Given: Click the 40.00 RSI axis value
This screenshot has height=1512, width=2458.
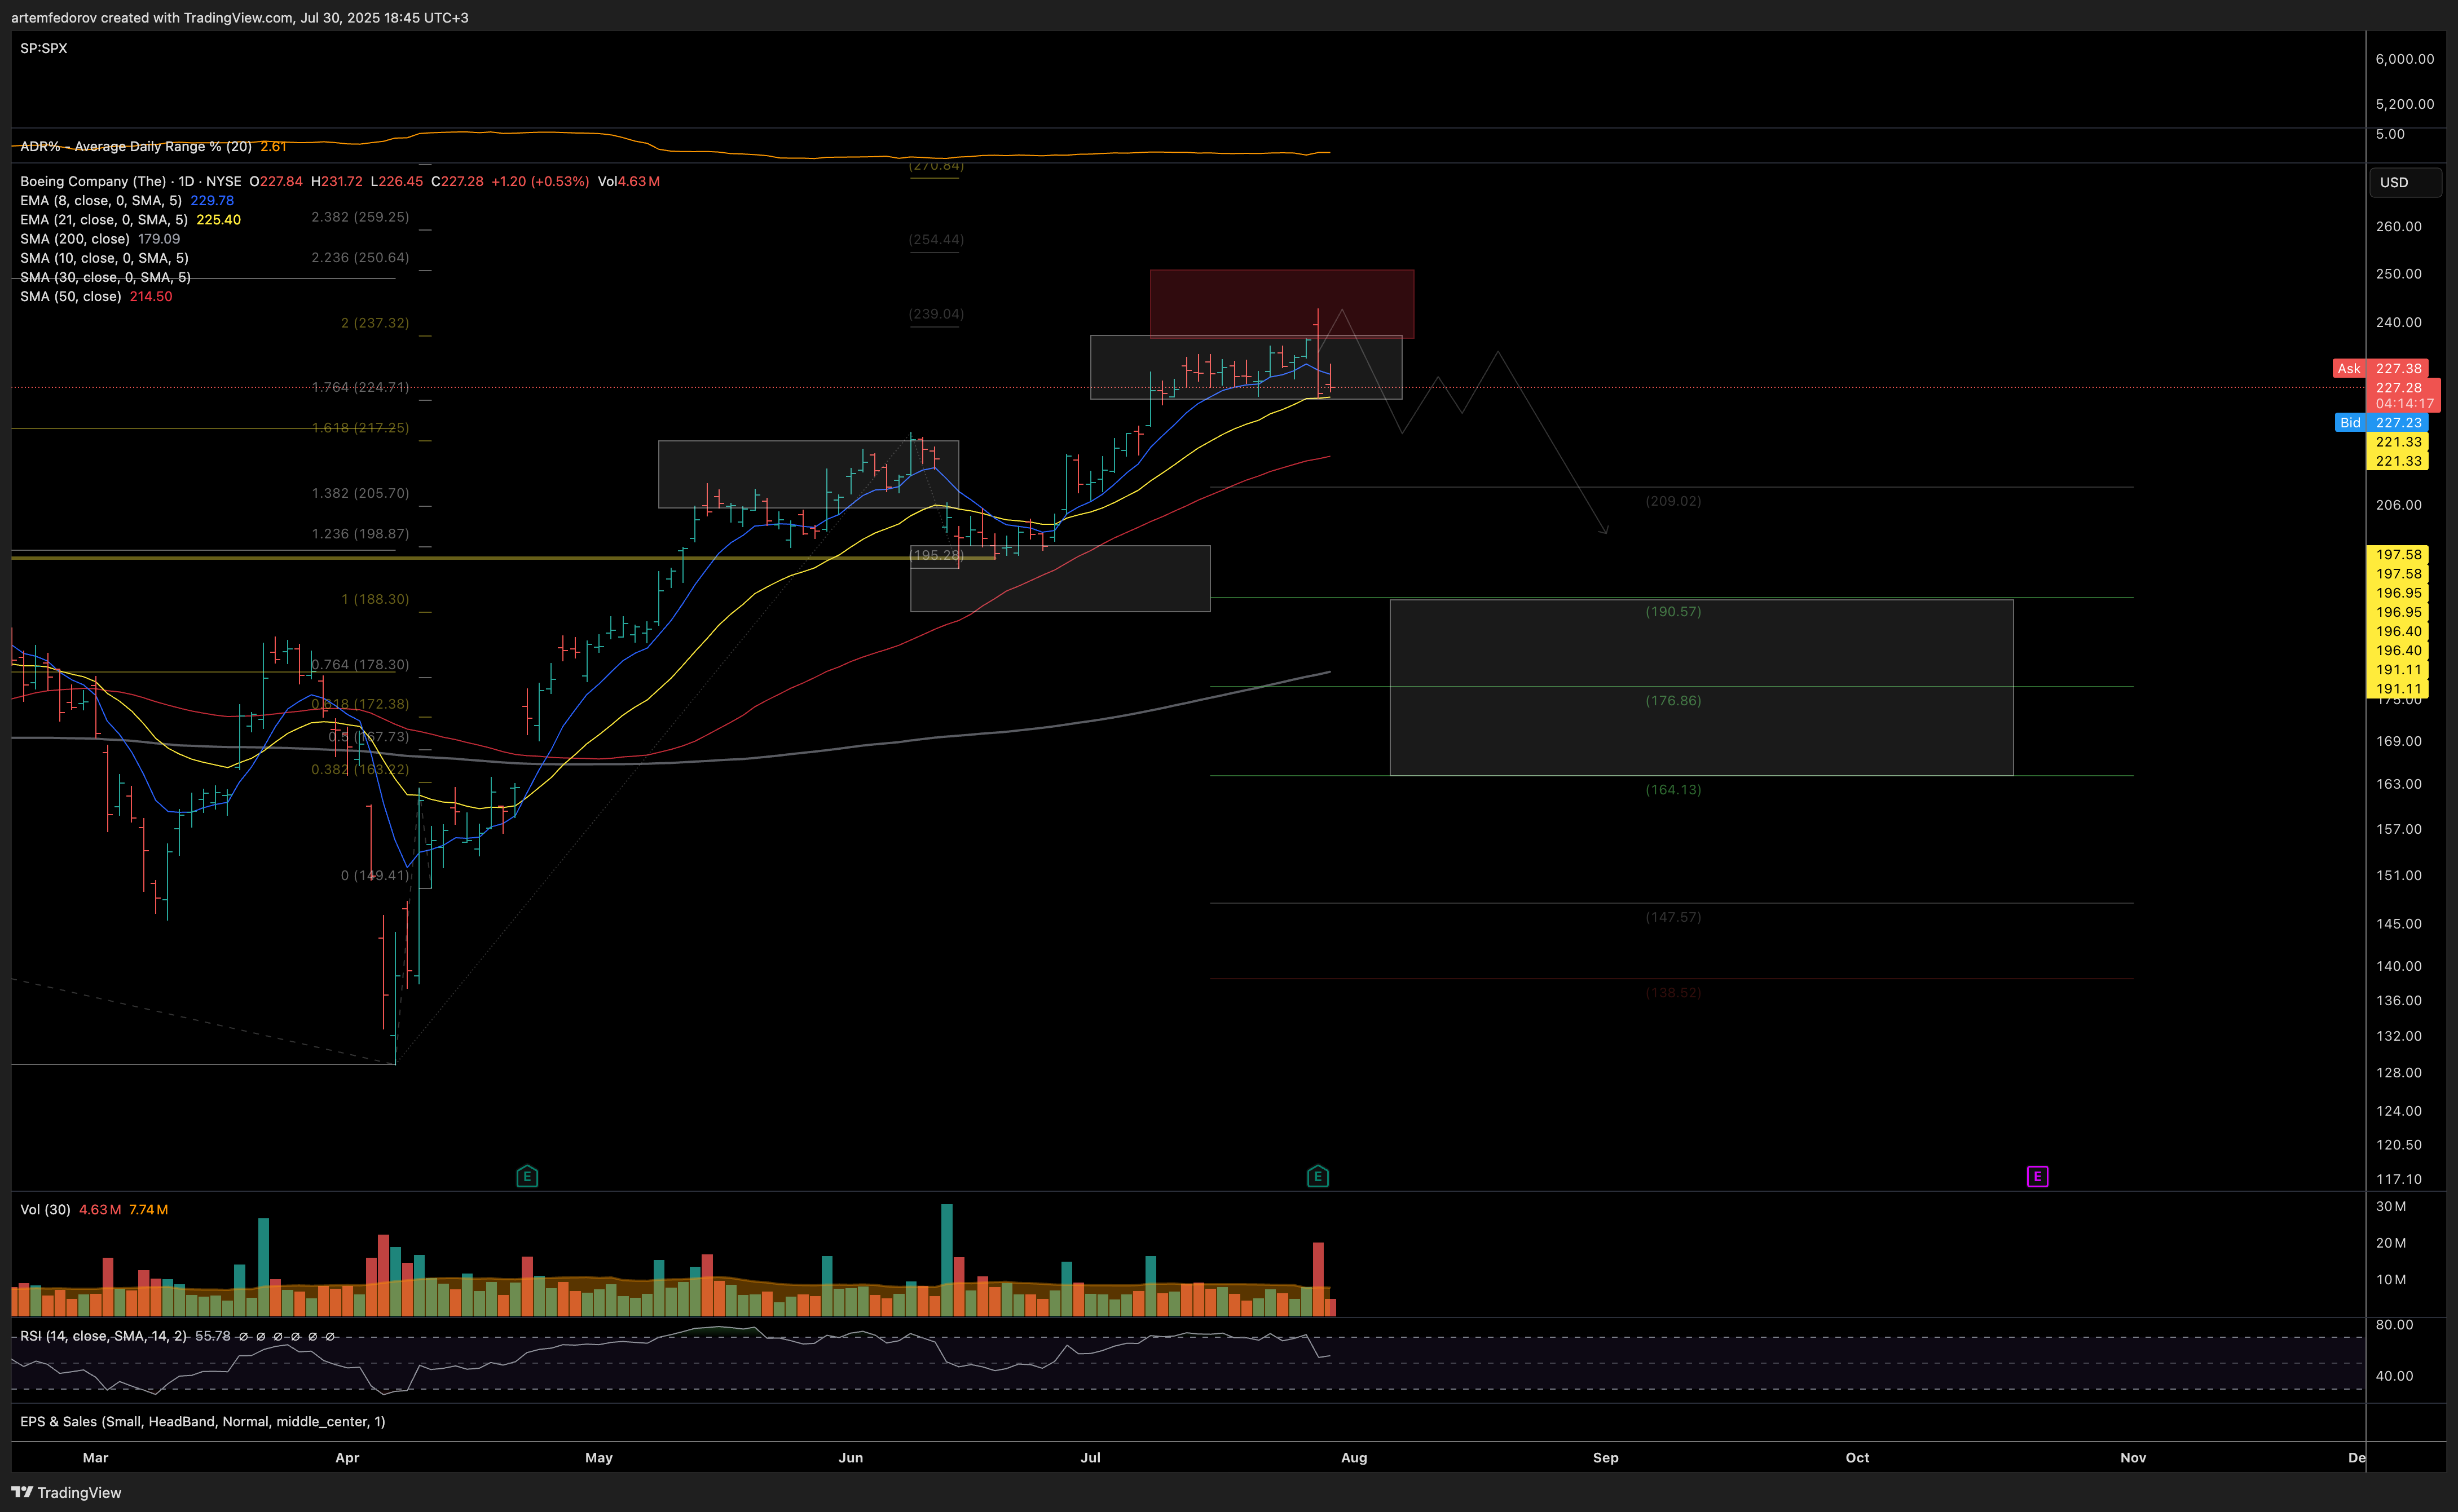Looking at the screenshot, I should tap(2394, 1376).
